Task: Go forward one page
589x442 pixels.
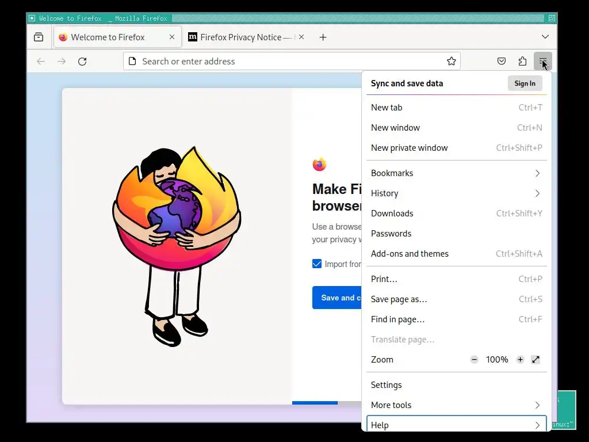Action: 62,61
